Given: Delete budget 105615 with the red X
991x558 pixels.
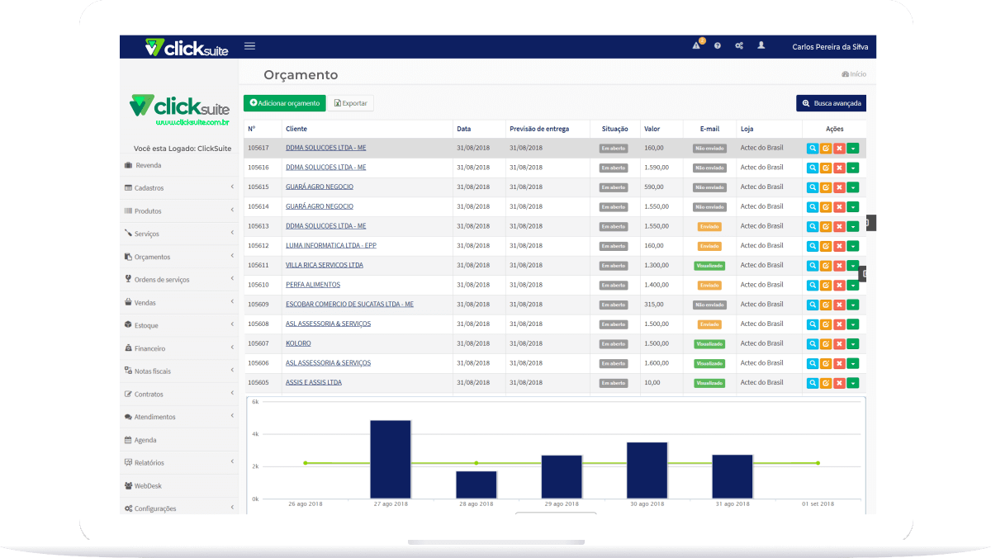Looking at the screenshot, I should click(x=839, y=187).
